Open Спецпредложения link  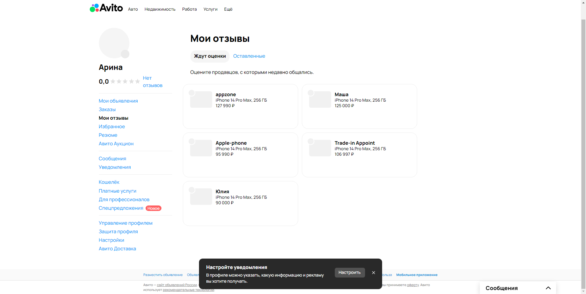click(x=121, y=208)
